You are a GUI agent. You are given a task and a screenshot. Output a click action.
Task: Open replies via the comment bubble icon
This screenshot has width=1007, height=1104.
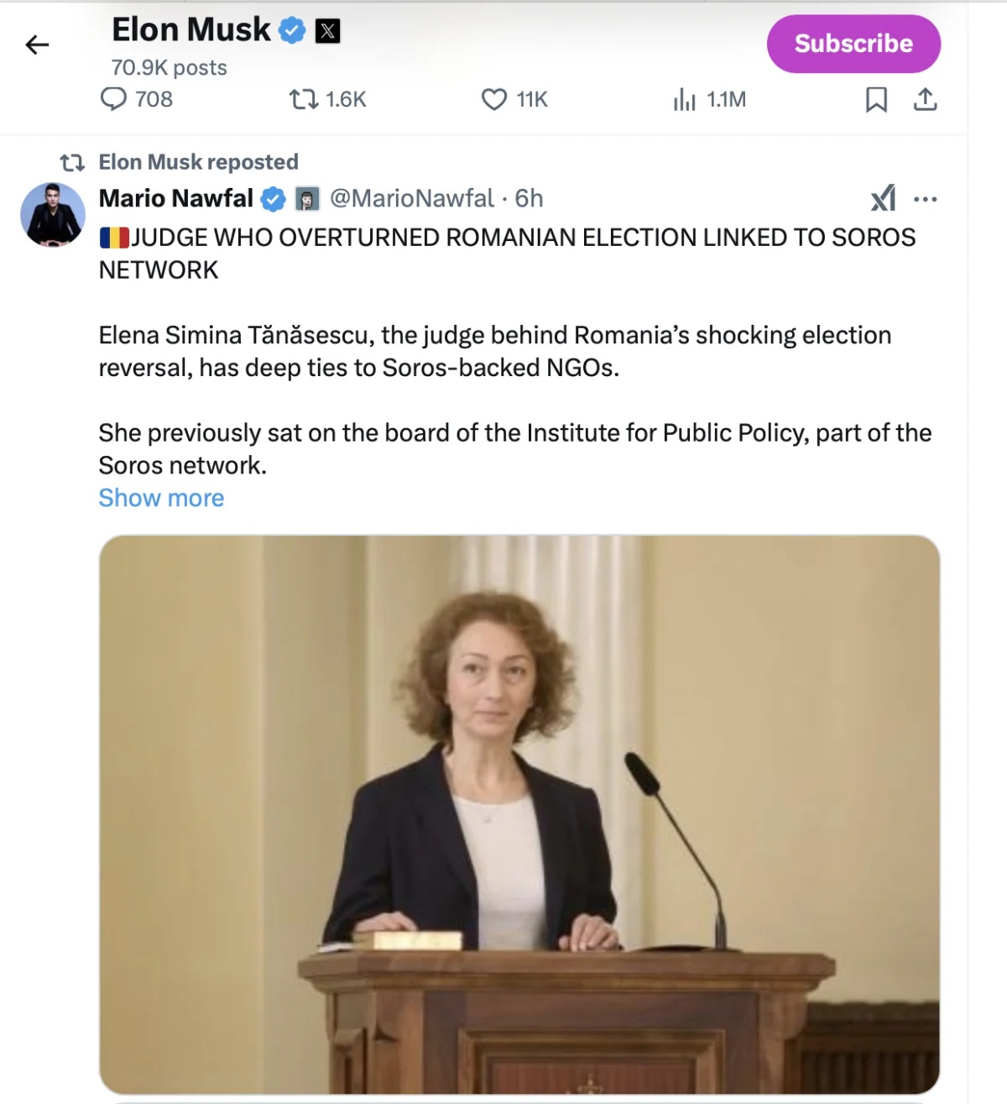[x=113, y=99]
